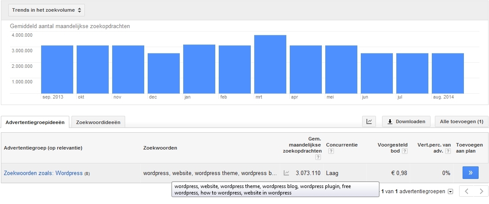Select the 'jan' bar in the chart
The width and height of the screenshot is (489, 204).
click(x=199, y=69)
